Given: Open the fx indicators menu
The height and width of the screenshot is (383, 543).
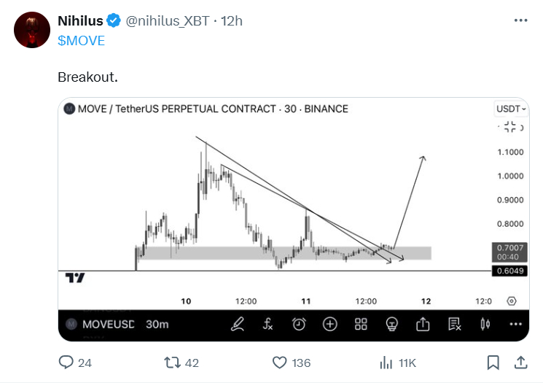Looking at the screenshot, I should (268, 324).
